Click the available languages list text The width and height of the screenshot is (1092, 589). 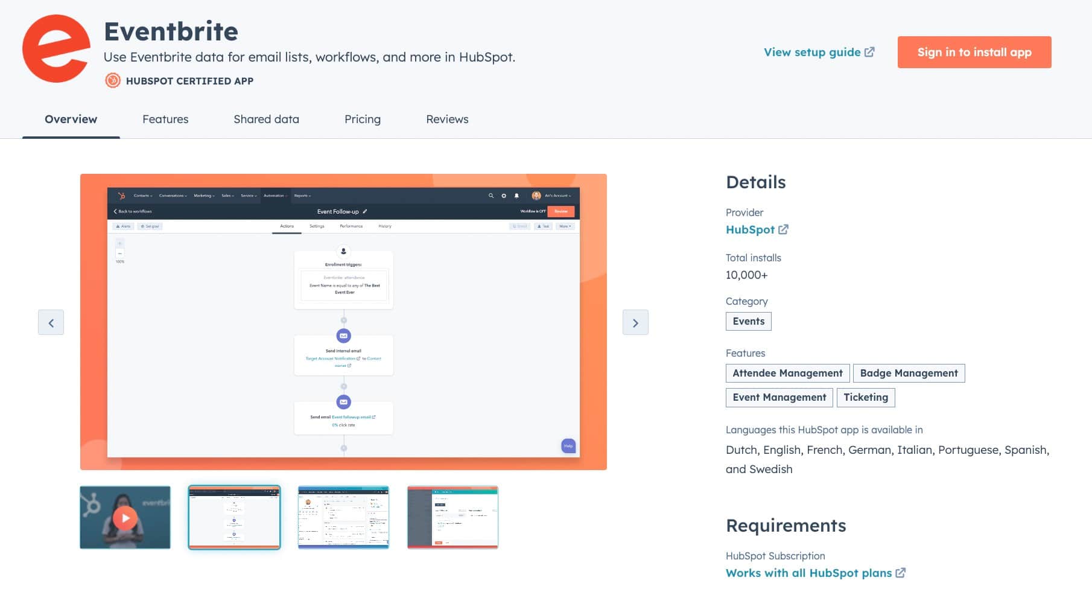[x=887, y=459]
